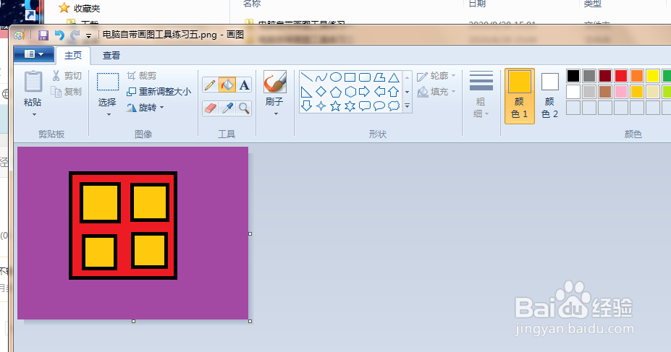Choose the Polygon shape
This screenshot has width=671, height=352.
379,77
